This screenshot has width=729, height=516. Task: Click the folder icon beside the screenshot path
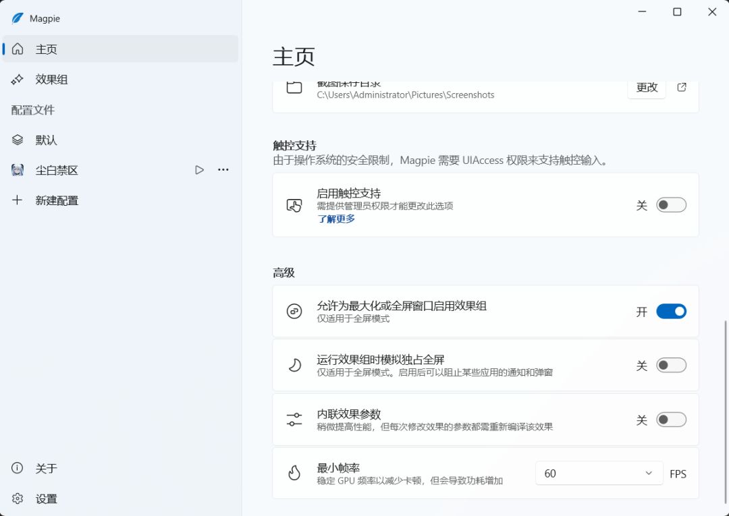point(294,87)
